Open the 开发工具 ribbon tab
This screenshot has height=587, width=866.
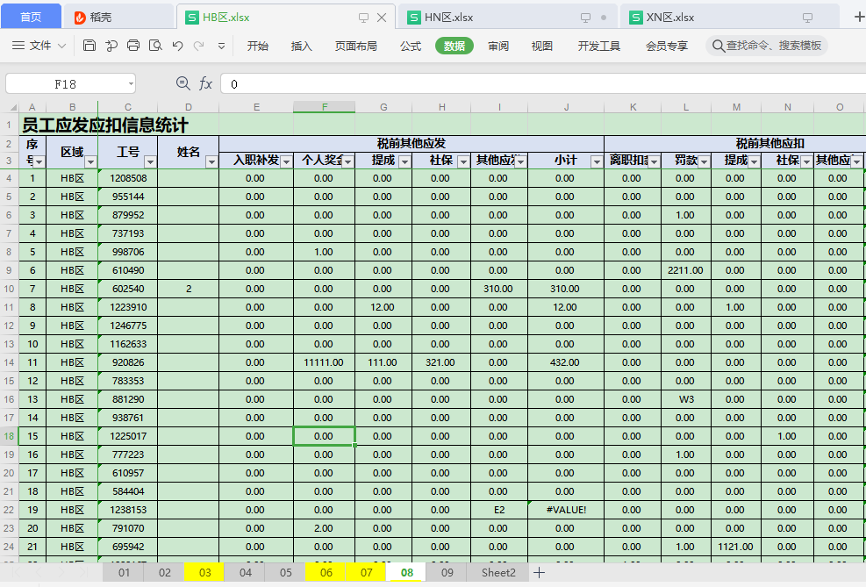tap(598, 46)
